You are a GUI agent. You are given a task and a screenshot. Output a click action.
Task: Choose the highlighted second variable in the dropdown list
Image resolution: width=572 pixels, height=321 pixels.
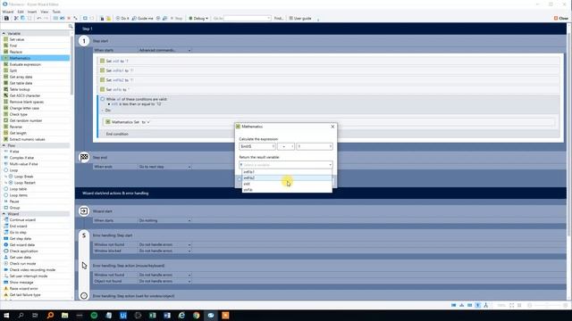coord(287,178)
